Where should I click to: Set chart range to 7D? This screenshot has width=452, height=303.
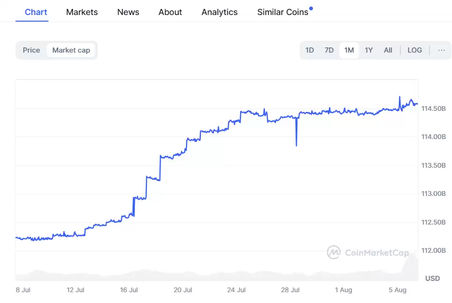(329, 50)
